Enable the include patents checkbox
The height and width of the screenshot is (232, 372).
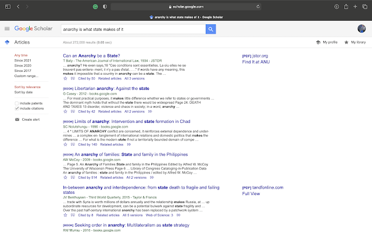click(x=17, y=103)
